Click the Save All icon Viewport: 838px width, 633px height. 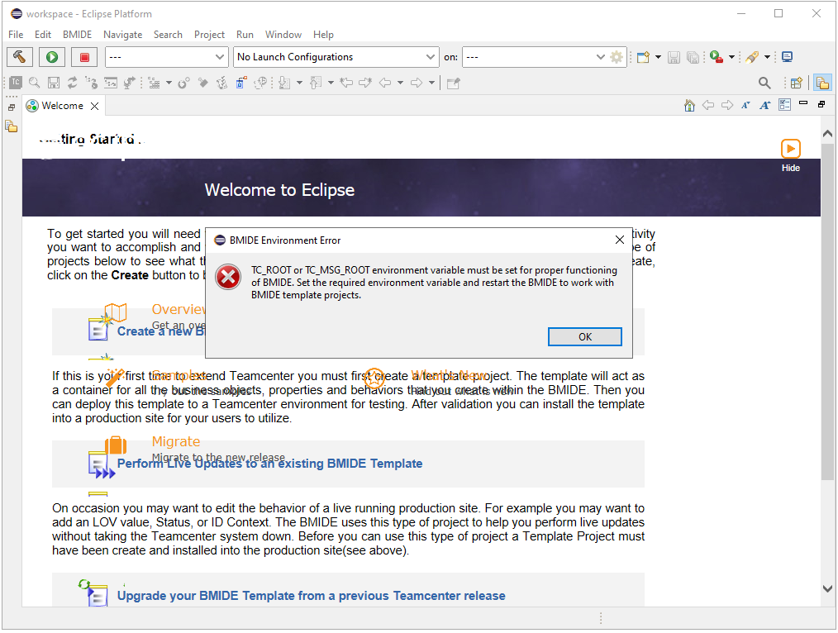tap(693, 57)
